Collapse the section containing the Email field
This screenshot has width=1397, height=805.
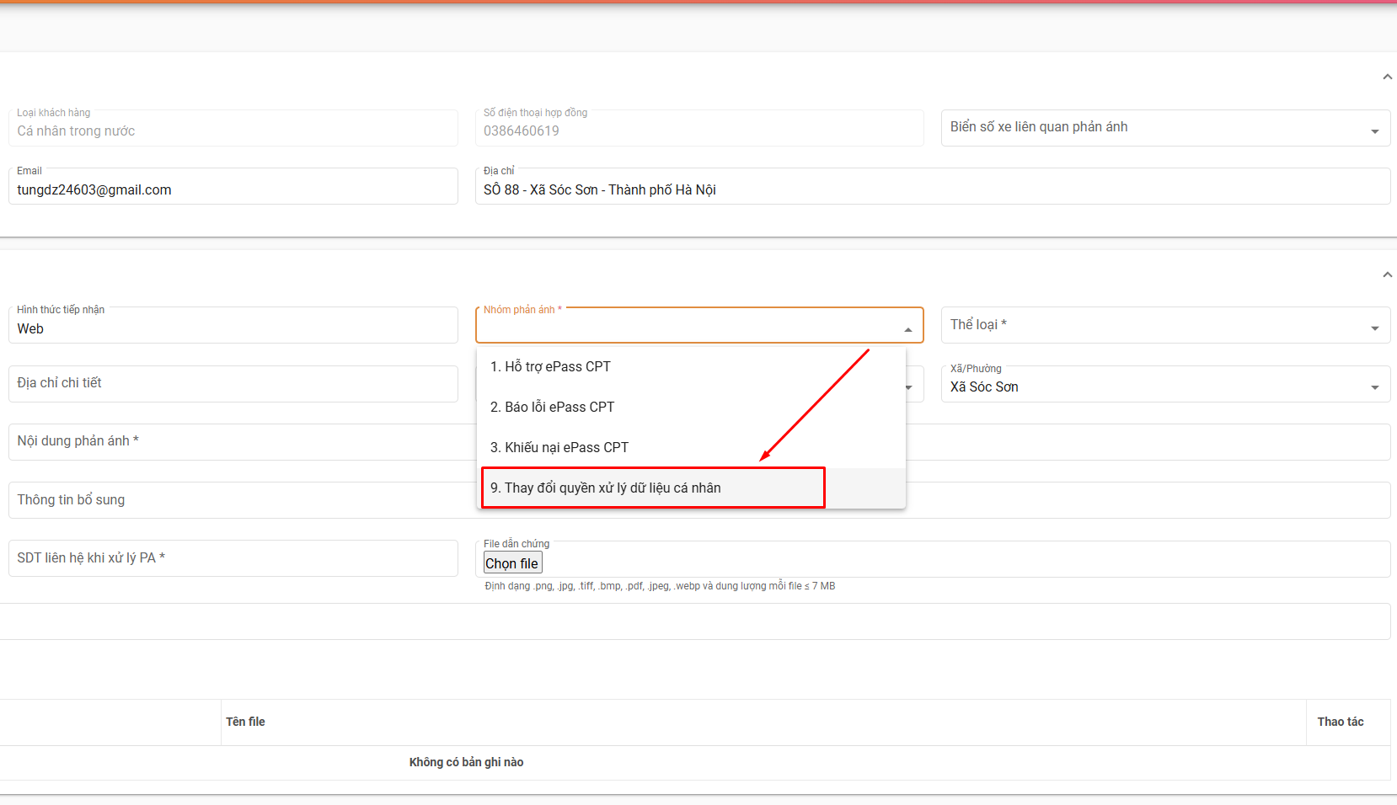coord(1387,77)
